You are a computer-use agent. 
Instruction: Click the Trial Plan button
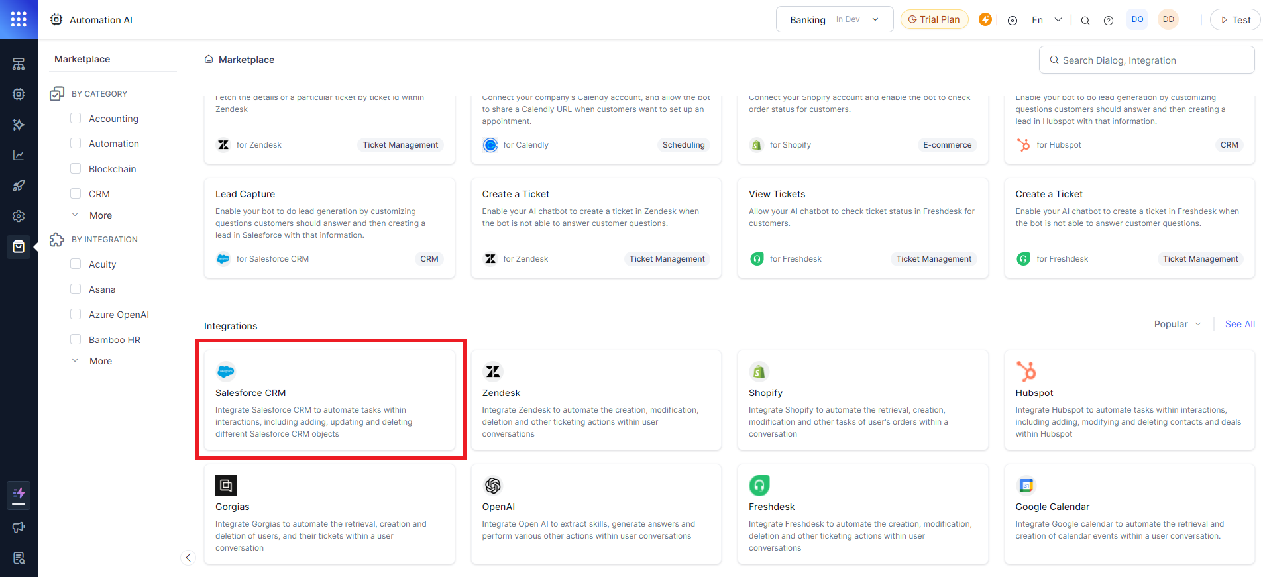(x=934, y=19)
